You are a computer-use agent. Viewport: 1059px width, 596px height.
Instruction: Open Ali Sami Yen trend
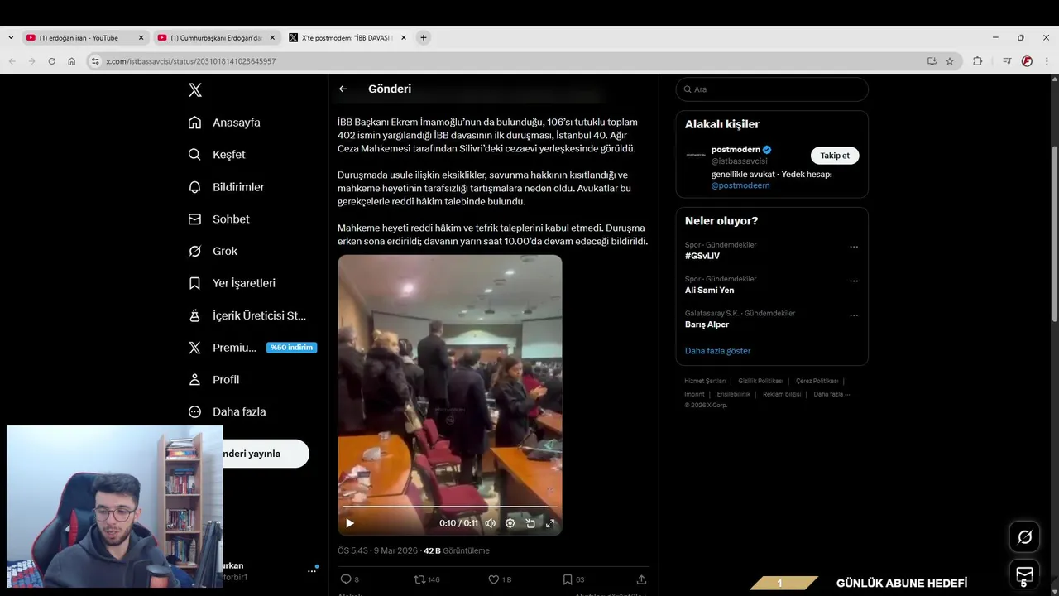coord(709,290)
